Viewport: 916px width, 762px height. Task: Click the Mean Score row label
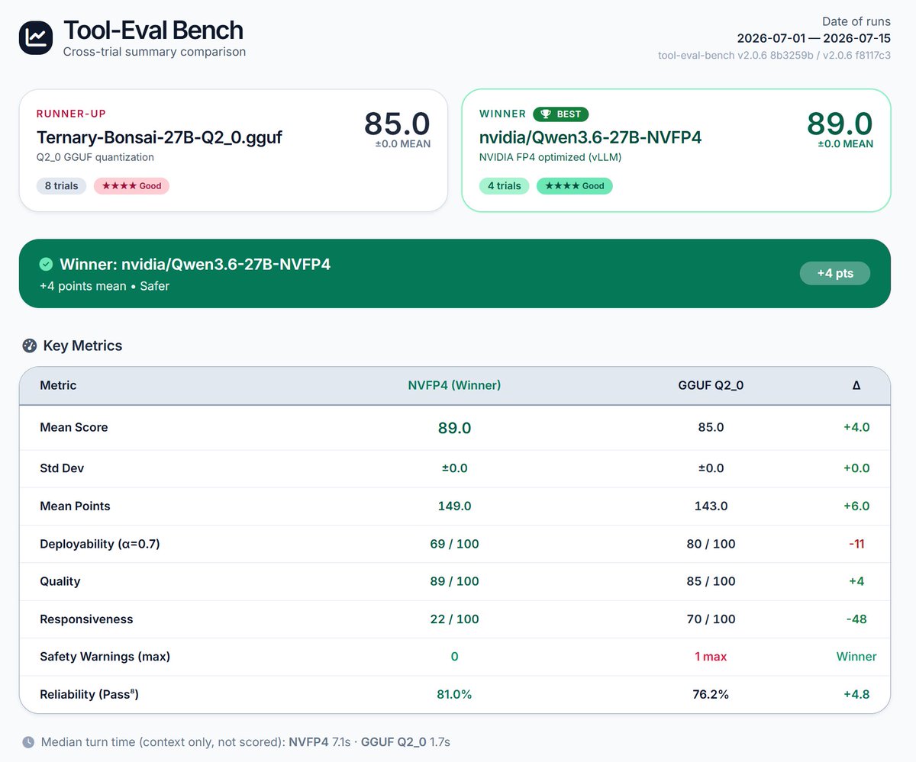pos(74,427)
